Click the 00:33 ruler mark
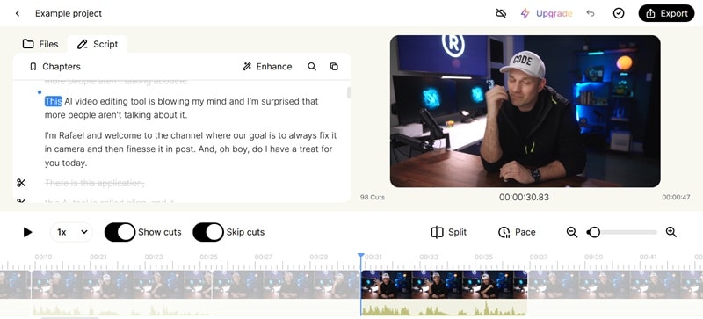Screen dimensions: 703x319 point(429,257)
